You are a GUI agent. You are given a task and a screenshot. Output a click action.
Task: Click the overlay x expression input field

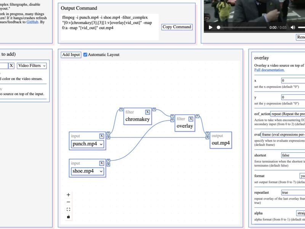tap(293, 81)
